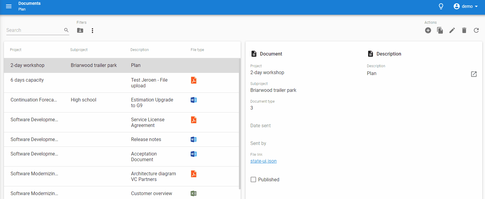Edit the selected document
This screenshot has width=485, height=199.
click(x=452, y=30)
